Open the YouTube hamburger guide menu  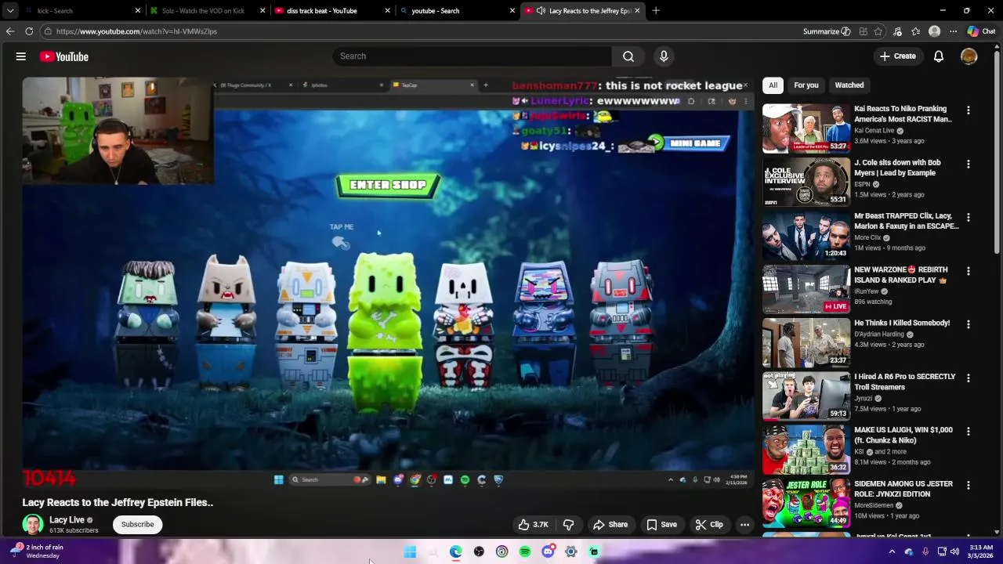[21, 56]
